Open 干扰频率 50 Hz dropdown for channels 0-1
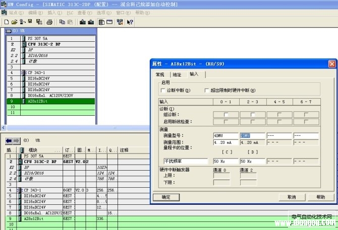 225,161
